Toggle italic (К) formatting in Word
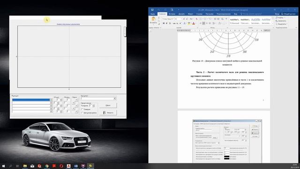Screen dimensions: 300x169 click(x=167, y=23)
